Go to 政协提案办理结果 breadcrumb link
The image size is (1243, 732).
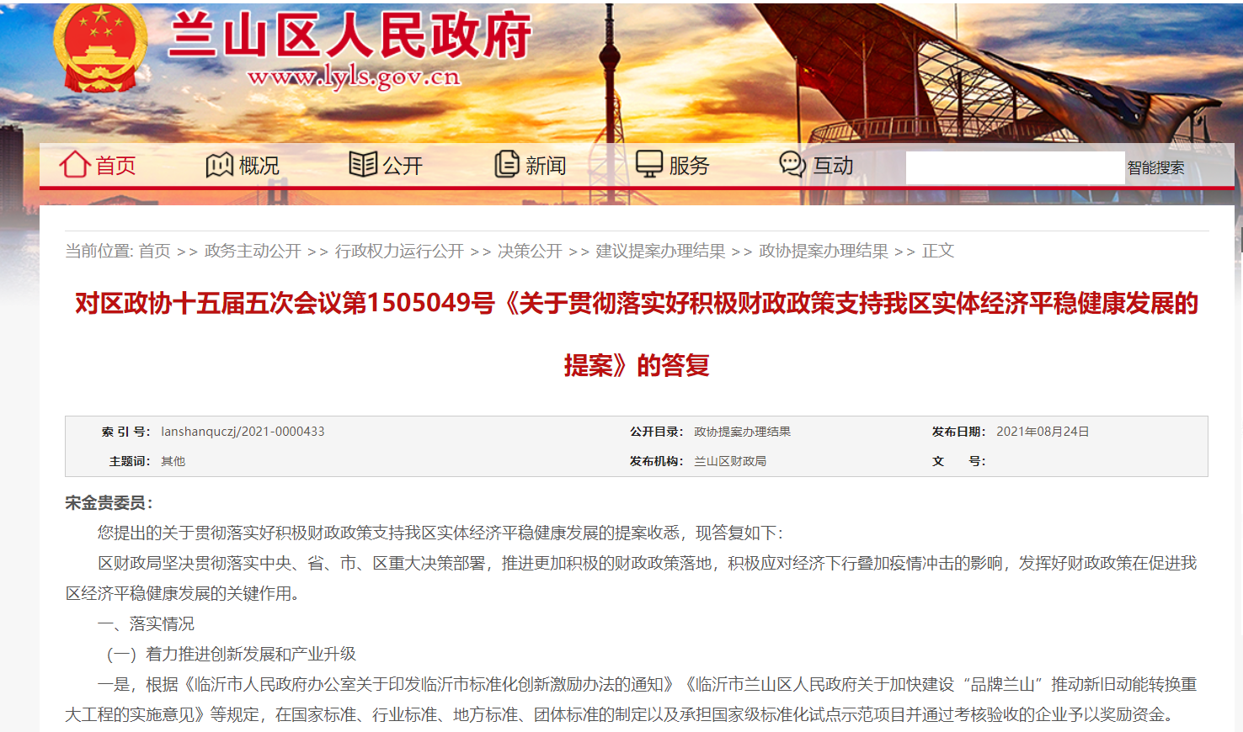[824, 251]
